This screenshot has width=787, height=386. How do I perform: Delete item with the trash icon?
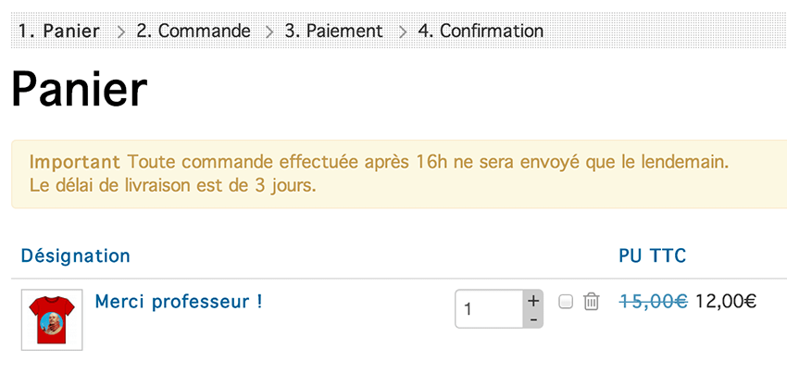pyautogui.click(x=592, y=302)
